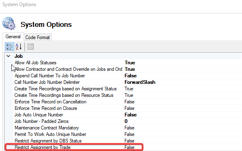Select the Permit To Work Auto Unique Number row
Screen dimensions: 242x151
[x=68, y=134]
